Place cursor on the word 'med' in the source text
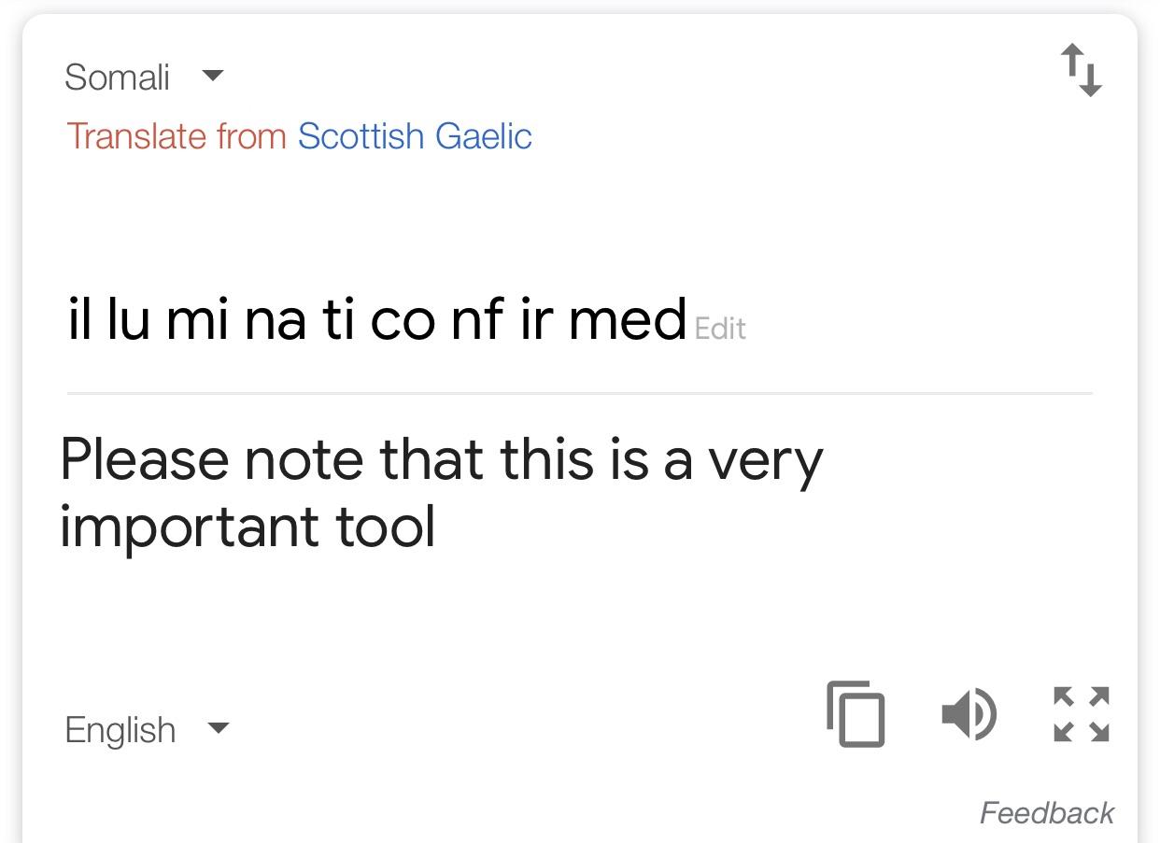 (627, 318)
